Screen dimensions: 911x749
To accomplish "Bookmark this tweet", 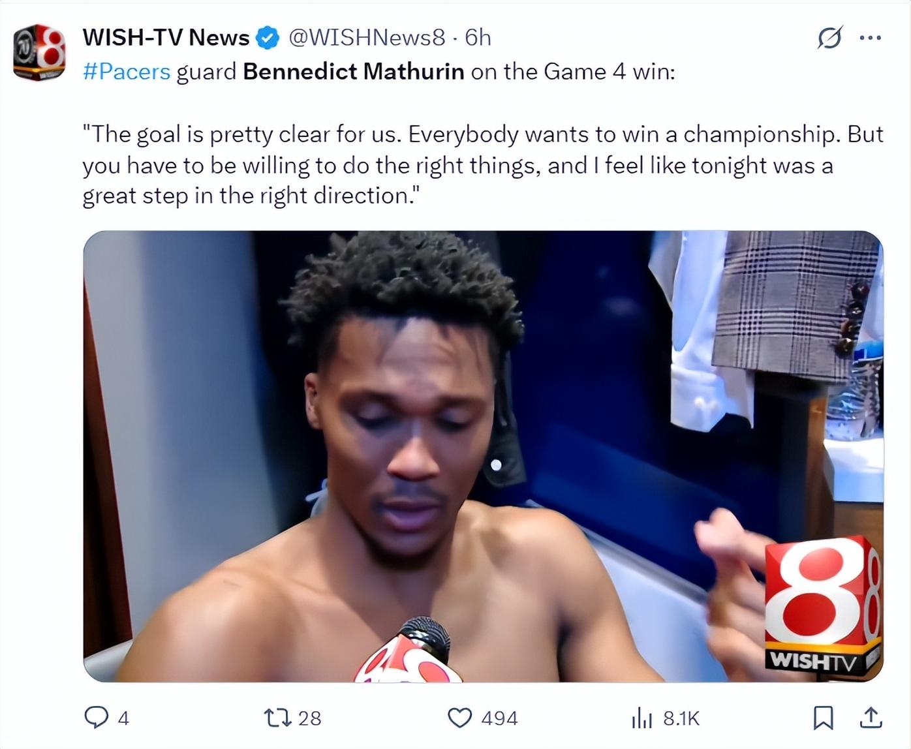I will (x=823, y=718).
